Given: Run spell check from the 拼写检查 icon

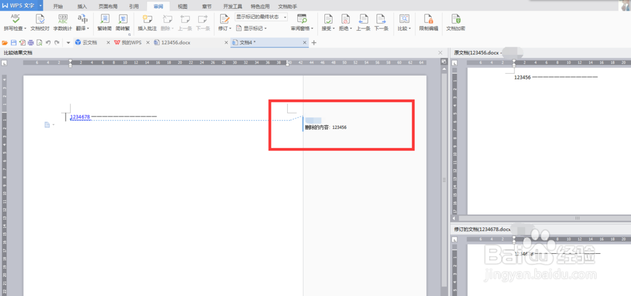Looking at the screenshot, I should click(15, 18).
